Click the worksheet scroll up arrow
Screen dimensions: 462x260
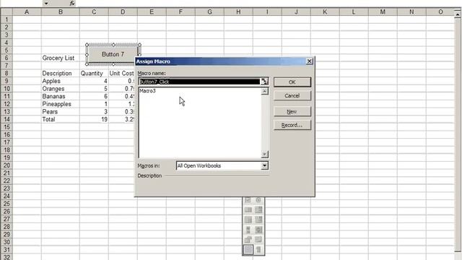458,14
